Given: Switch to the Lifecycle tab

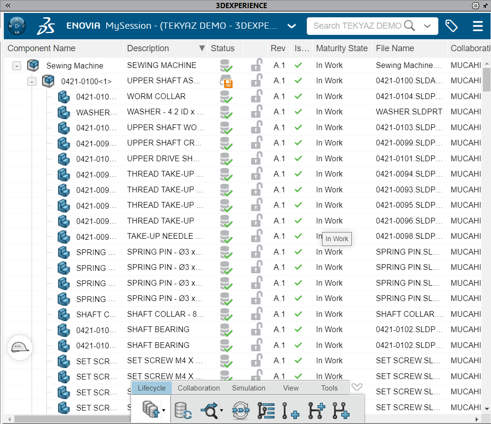Looking at the screenshot, I should point(152,388).
